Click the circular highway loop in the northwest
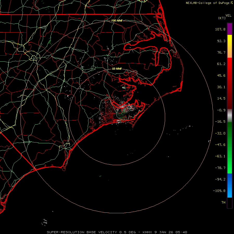This screenshot has width=234, height=234. pyautogui.click(x=34, y=58)
